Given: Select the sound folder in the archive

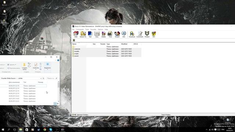Looking at the screenshot, I should pos(106,56).
